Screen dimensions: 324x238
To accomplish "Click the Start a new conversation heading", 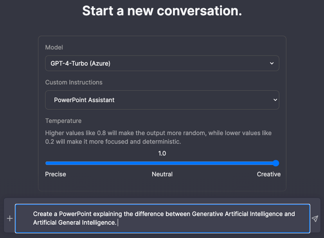I will (162, 11).
